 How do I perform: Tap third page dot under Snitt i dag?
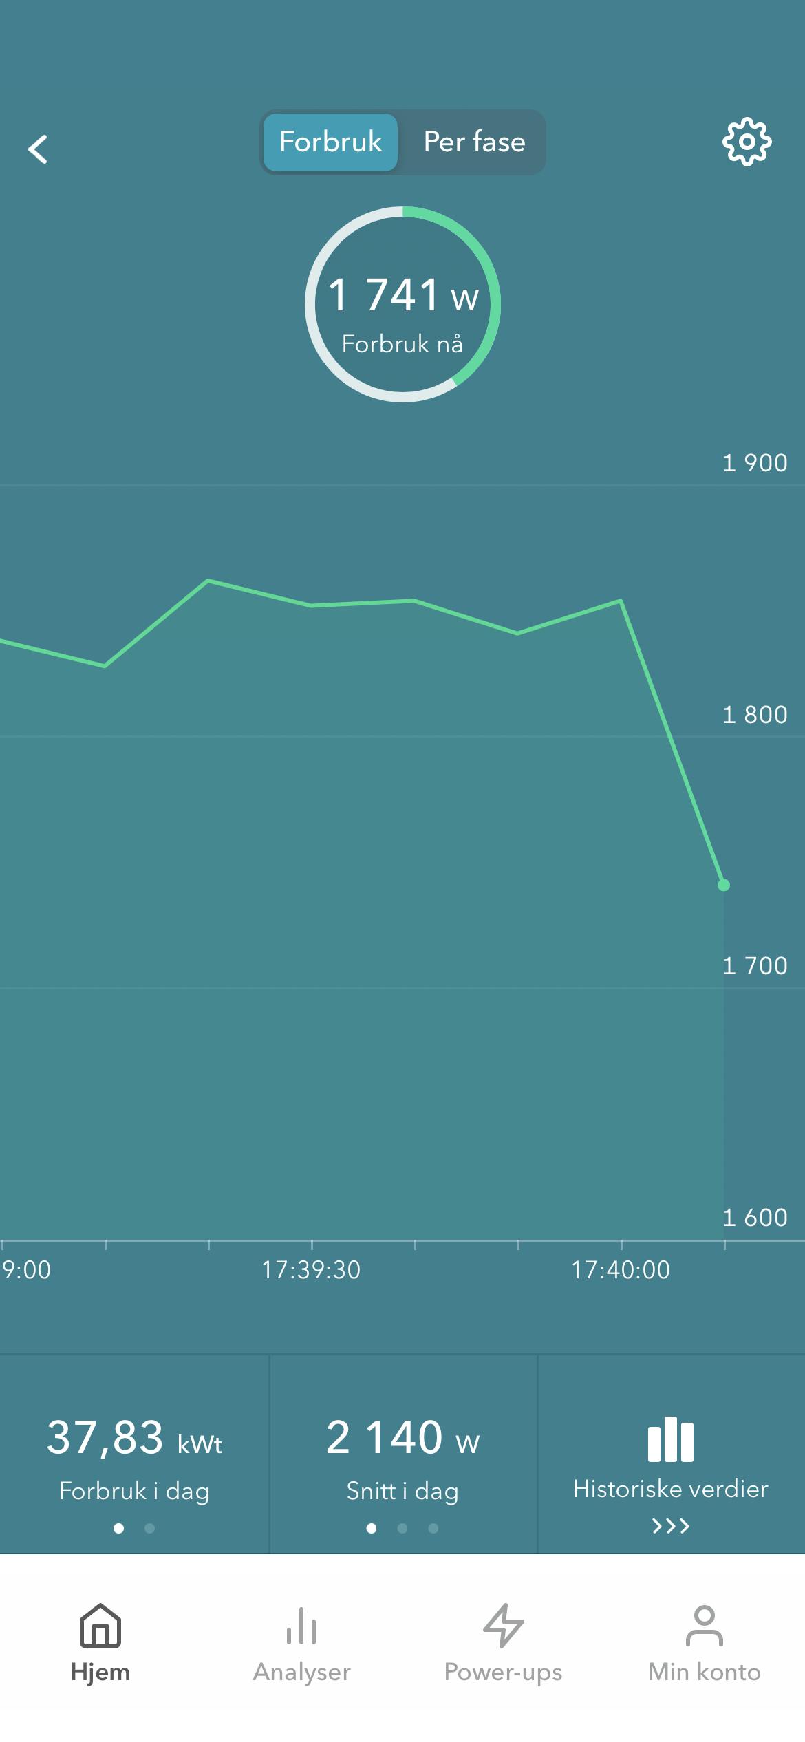pyautogui.click(x=433, y=1528)
